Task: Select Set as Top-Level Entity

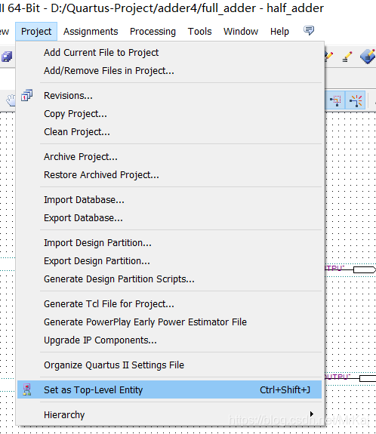Action: coord(169,389)
